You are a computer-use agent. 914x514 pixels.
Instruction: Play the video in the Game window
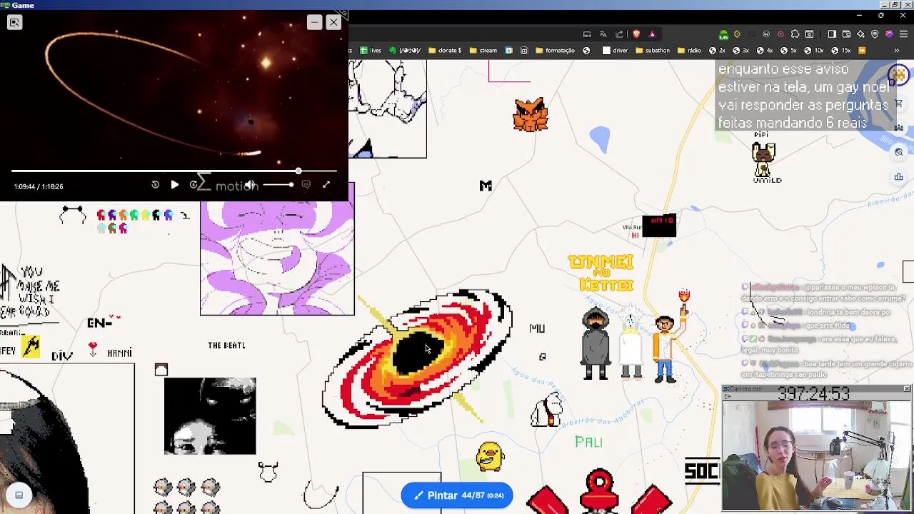[x=174, y=185]
